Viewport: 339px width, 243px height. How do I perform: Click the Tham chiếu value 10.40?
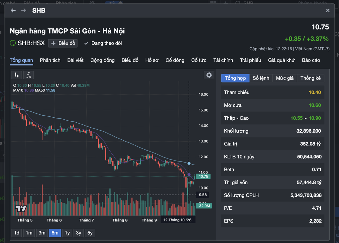pos(315,92)
